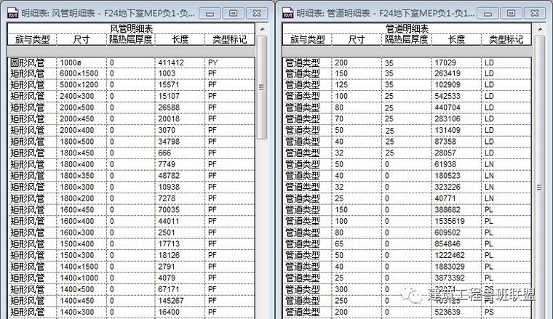Select the 1800×350 duct size cell

(x=81, y=176)
